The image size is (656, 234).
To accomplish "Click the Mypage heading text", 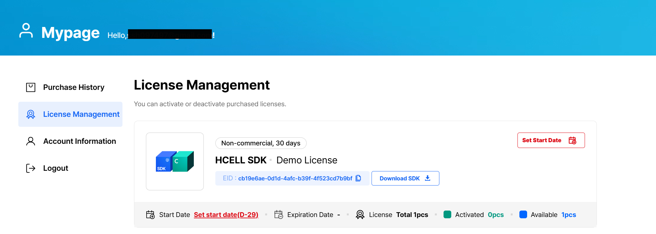I will pos(70,33).
